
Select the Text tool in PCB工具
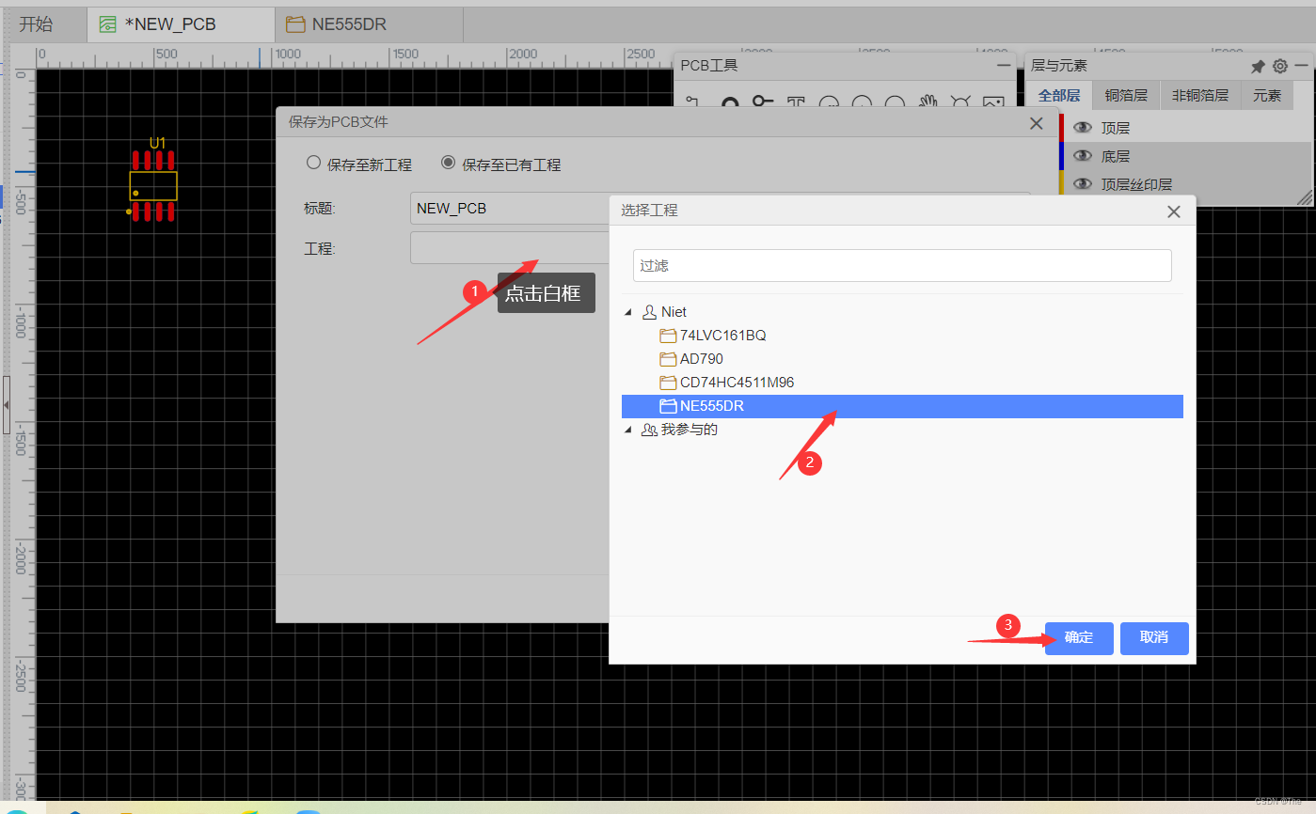click(x=796, y=102)
